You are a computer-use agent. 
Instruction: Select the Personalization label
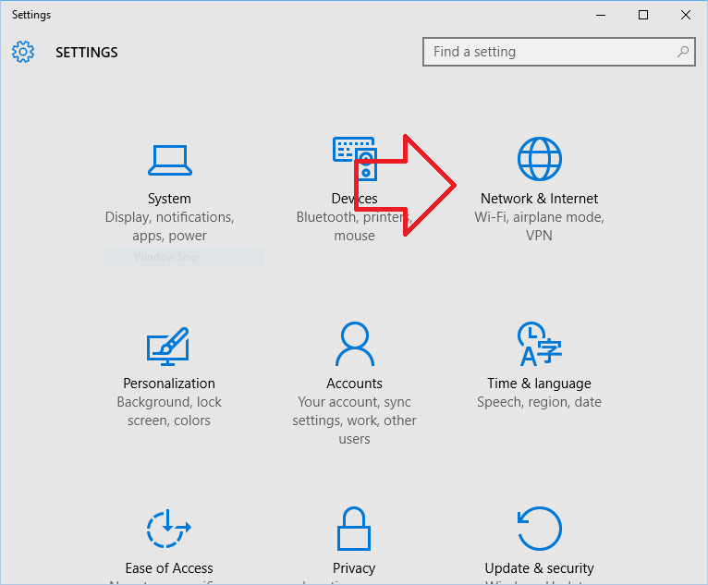coord(169,384)
